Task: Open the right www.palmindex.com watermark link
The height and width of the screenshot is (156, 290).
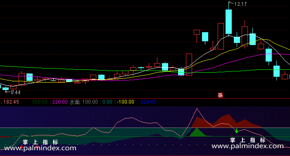Action: coord(247,146)
